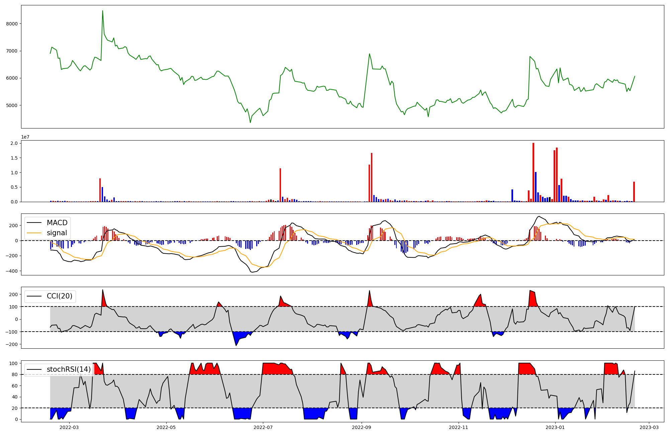669x435 pixels.
Task: Click the signal legend entry
Action: pos(57,233)
